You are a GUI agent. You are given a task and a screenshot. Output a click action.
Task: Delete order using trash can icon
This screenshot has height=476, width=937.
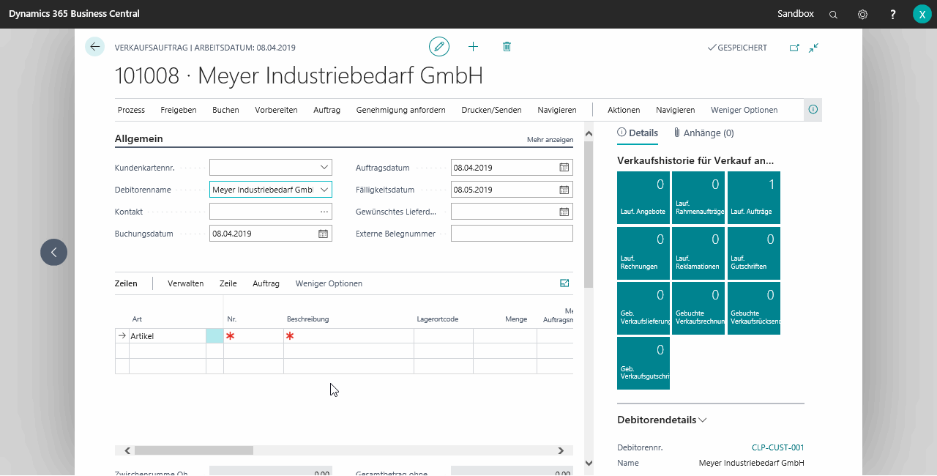(507, 47)
